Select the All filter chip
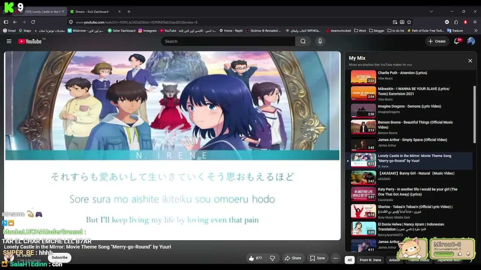The image size is (481, 270). coord(350,260)
